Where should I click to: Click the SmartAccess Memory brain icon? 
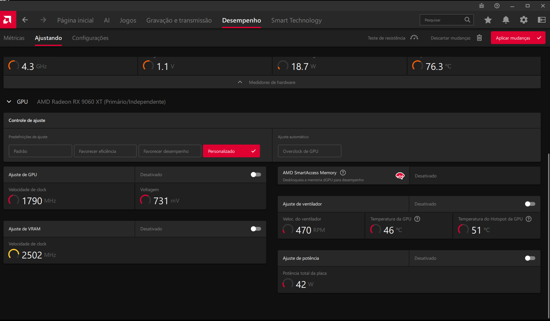click(400, 176)
